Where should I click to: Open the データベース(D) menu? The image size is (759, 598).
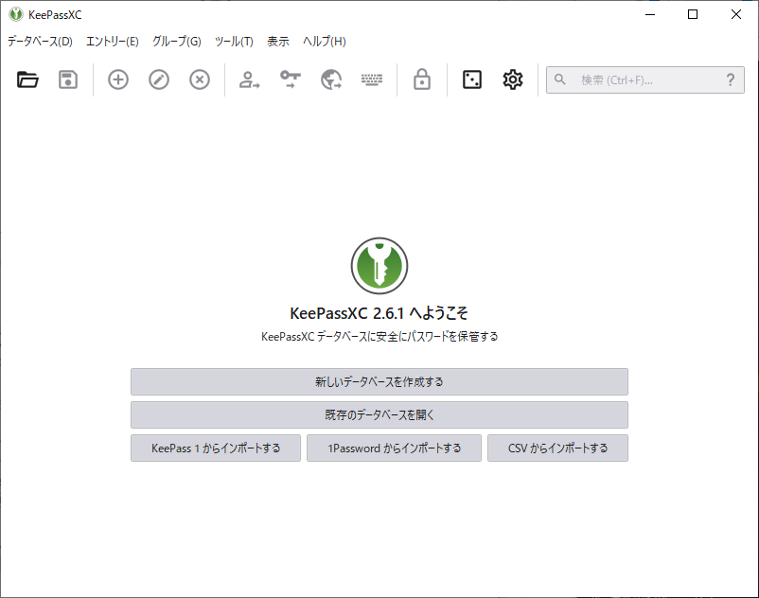click(40, 42)
